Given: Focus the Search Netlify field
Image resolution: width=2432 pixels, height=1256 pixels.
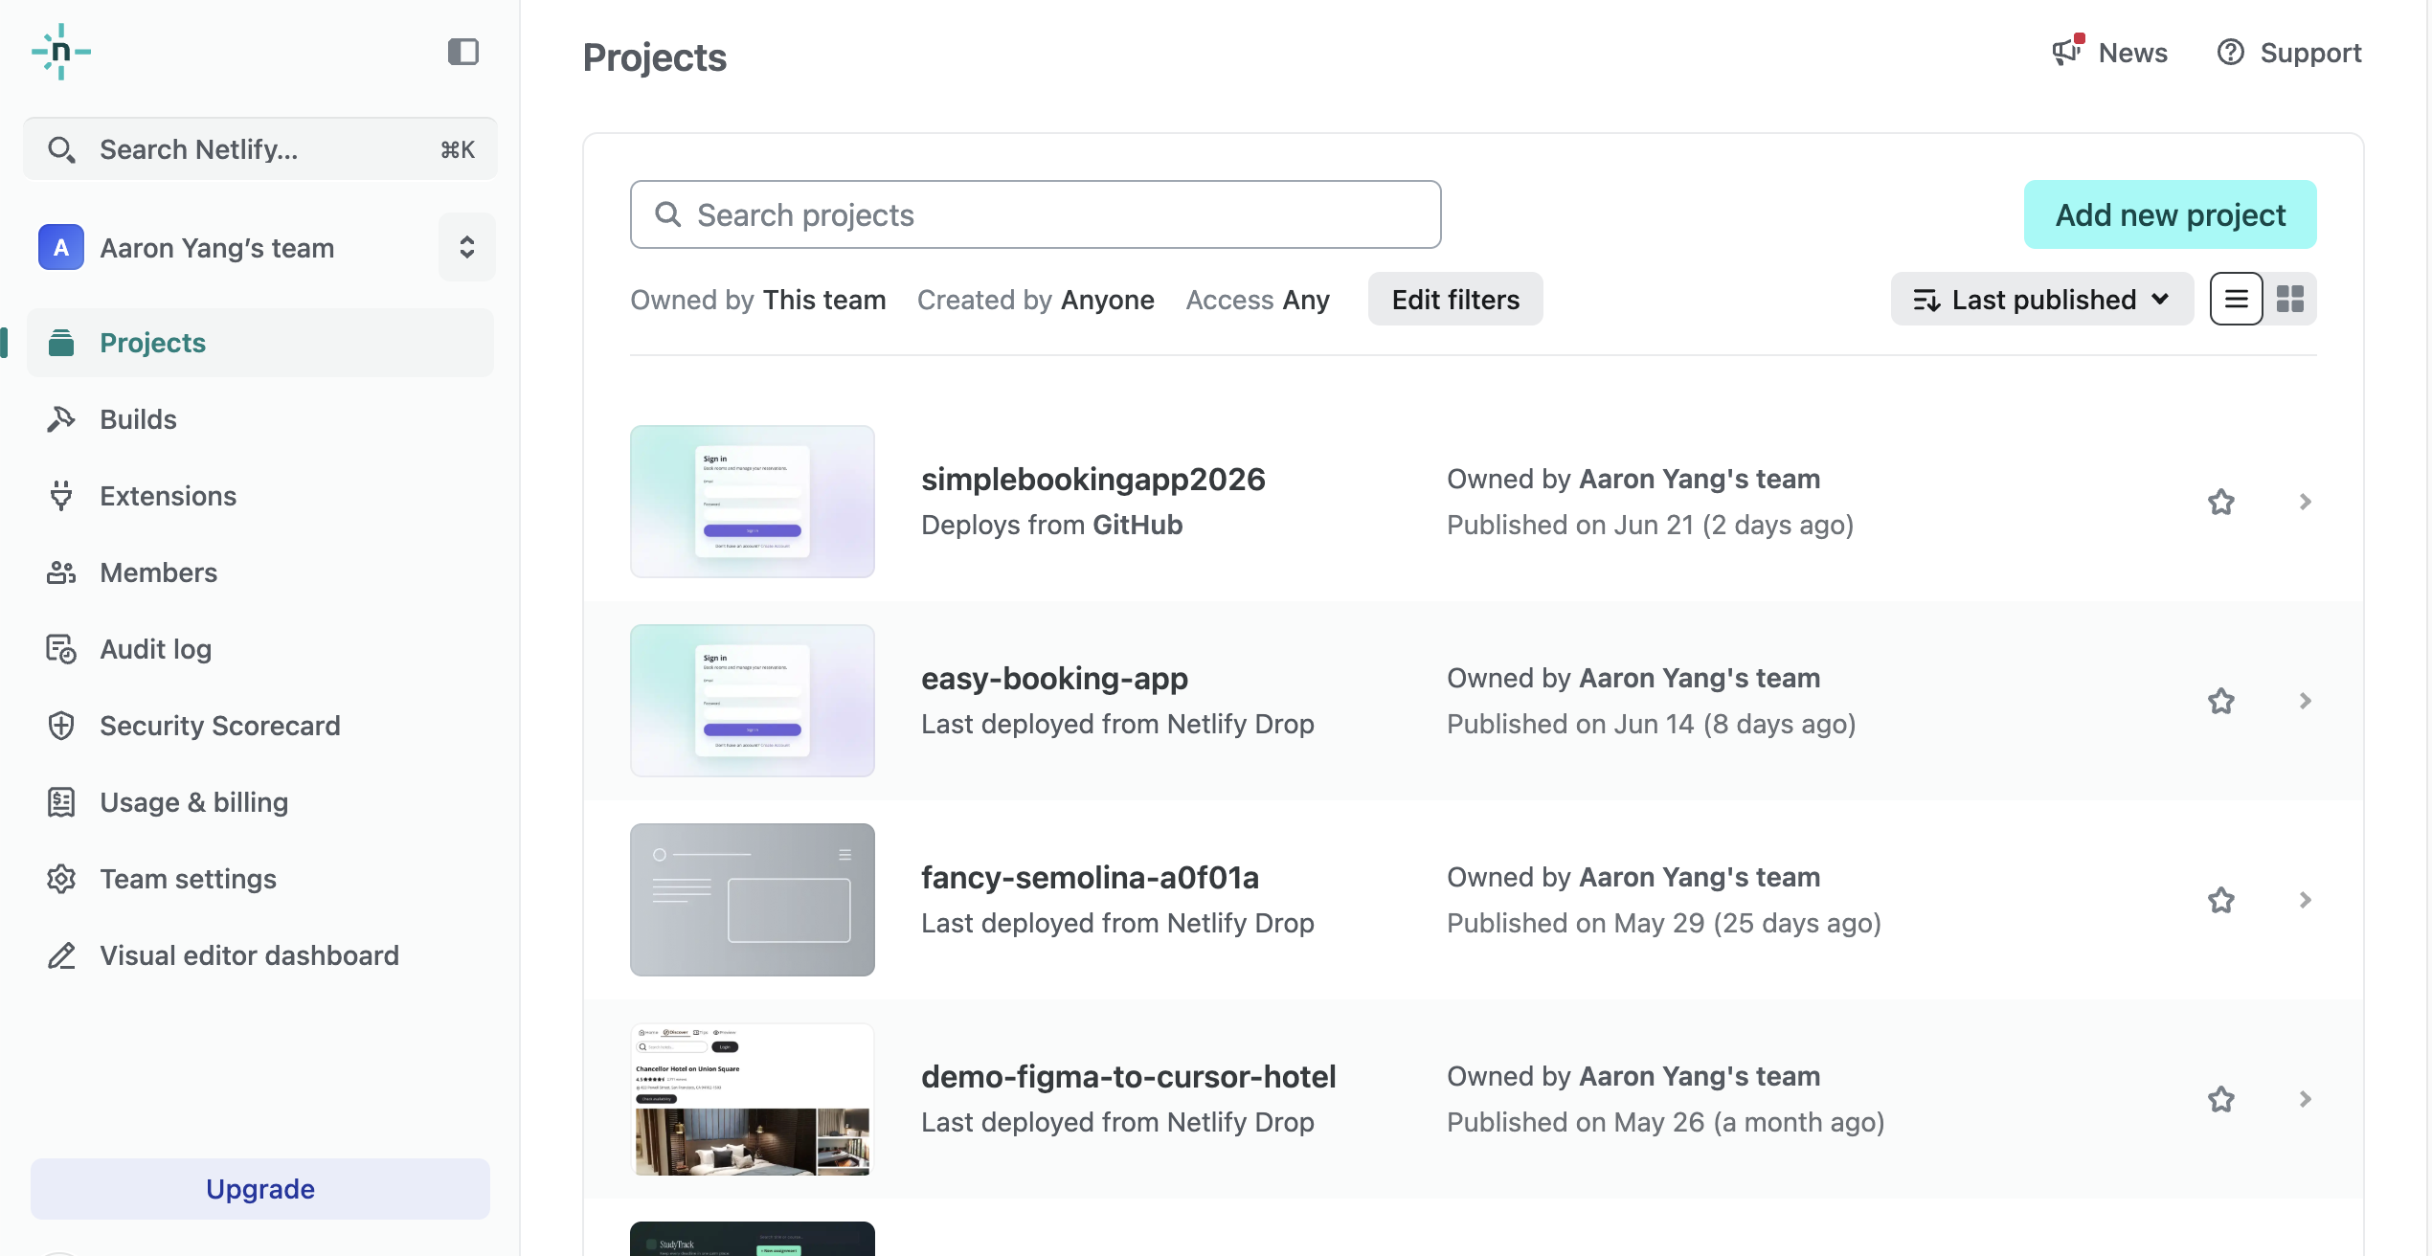Looking at the screenshot, I should [x=260, y=149].
